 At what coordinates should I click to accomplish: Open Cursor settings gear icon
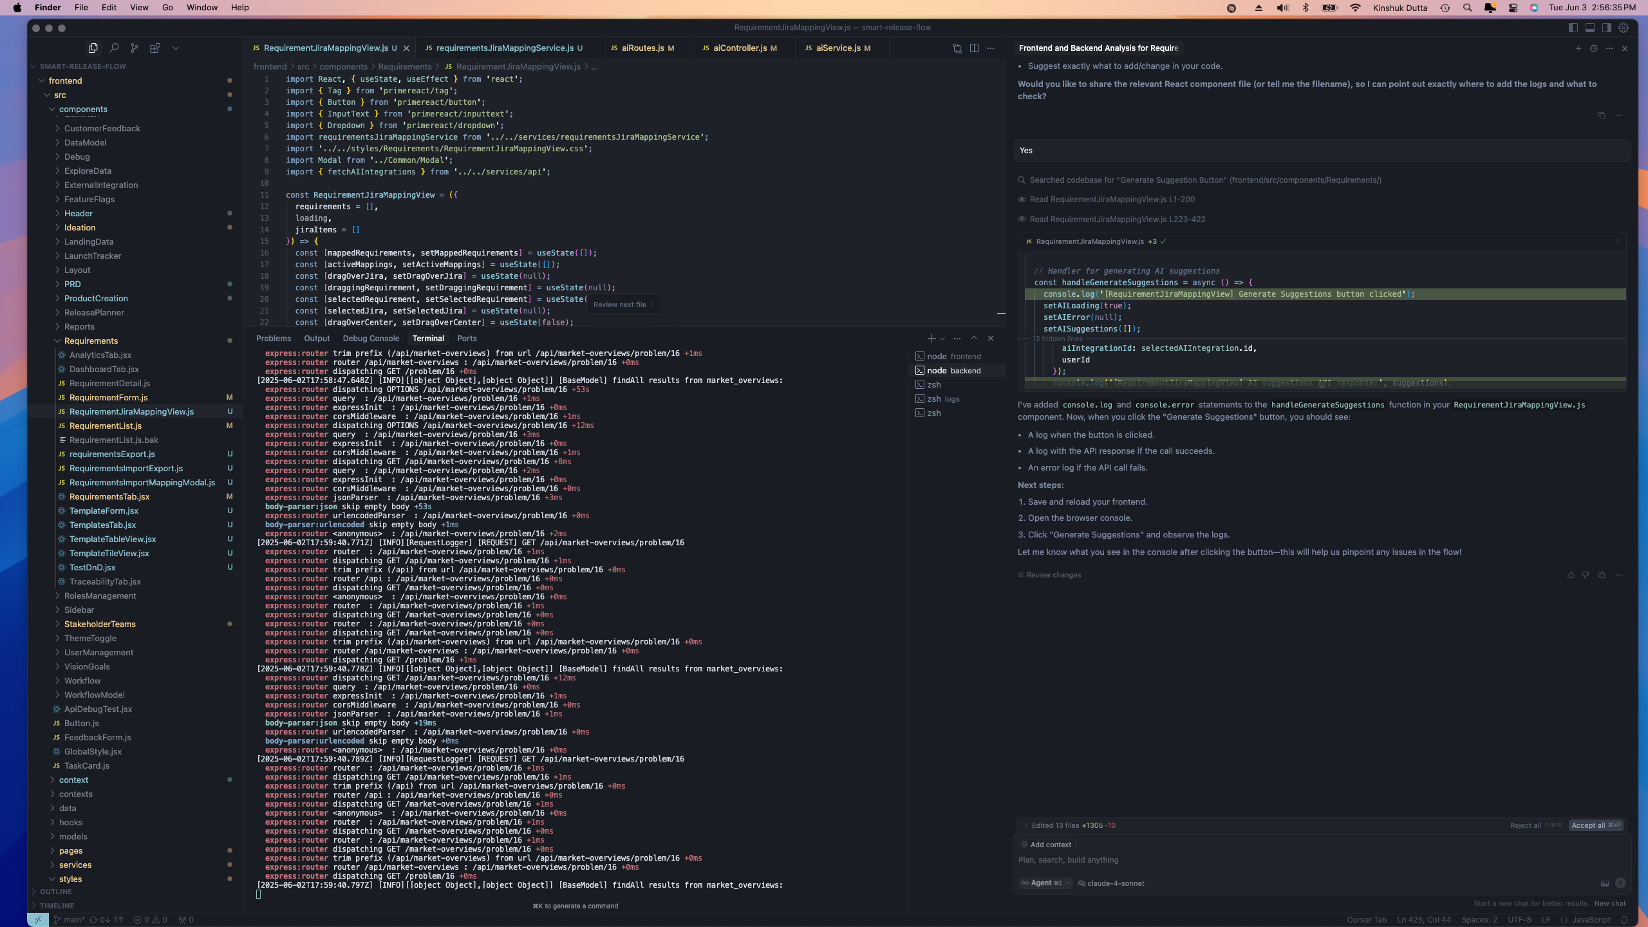pos(1624,28)
